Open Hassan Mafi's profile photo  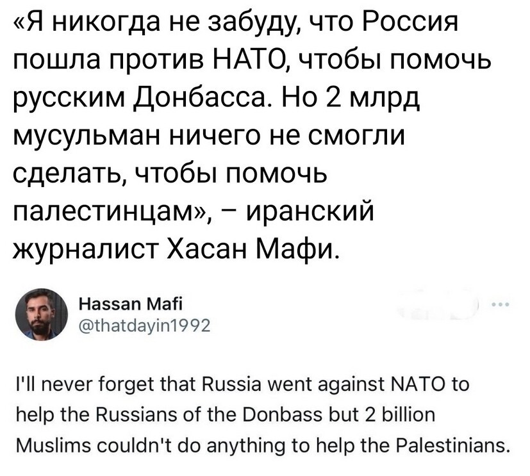pos(42,314)
